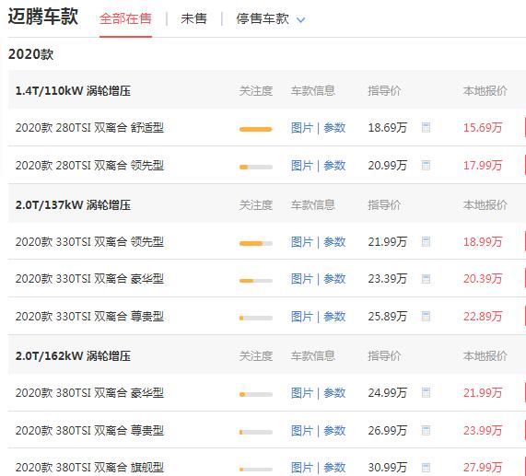The image size is (526, 476).
Task: Click local price 21.99万
Action: coord(483,392)
